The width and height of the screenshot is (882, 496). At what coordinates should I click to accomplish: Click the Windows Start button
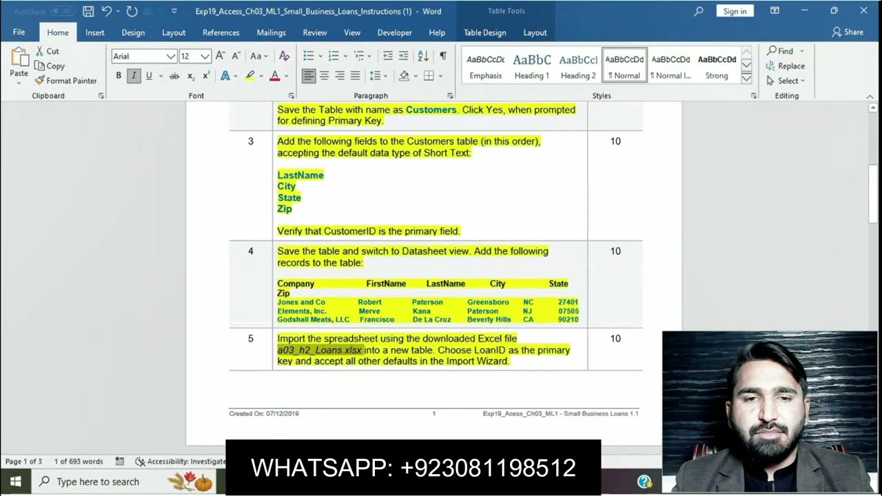[16, 482]
